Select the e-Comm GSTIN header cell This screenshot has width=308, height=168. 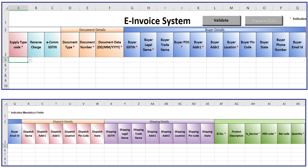tap(52, 44)
